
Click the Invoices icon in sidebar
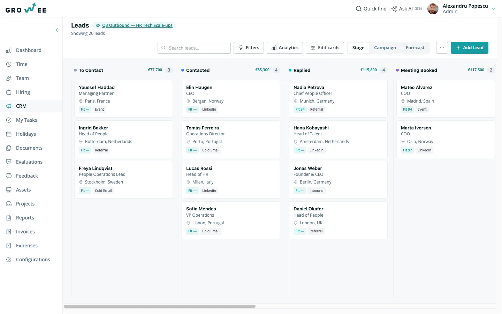(x=9, y=232)
